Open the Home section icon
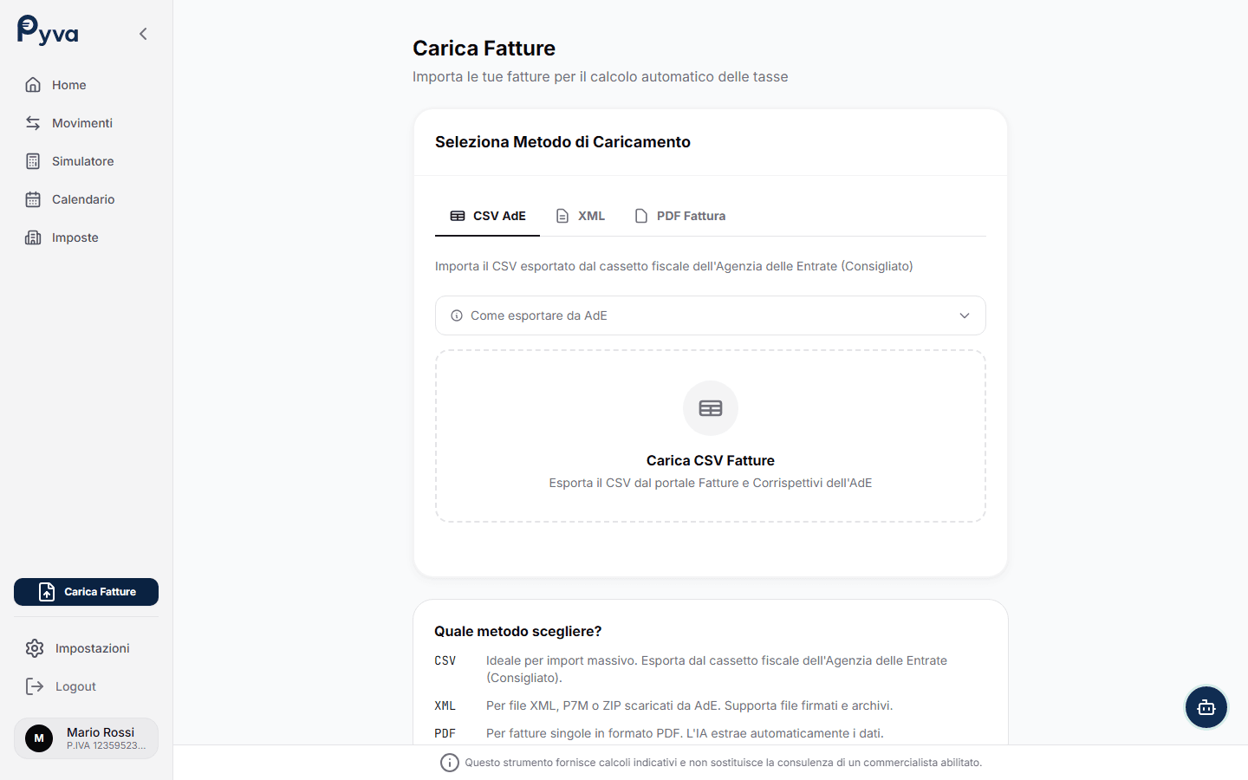1248x780 pixels. tap(33, 85)
